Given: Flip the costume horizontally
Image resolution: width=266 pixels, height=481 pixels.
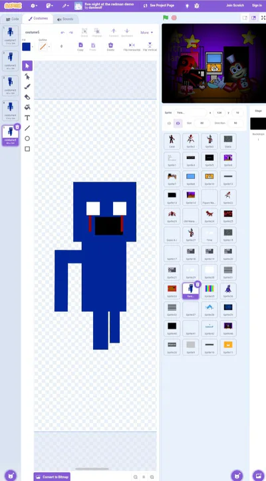Looking at the screenshot, I should (132, 47).
